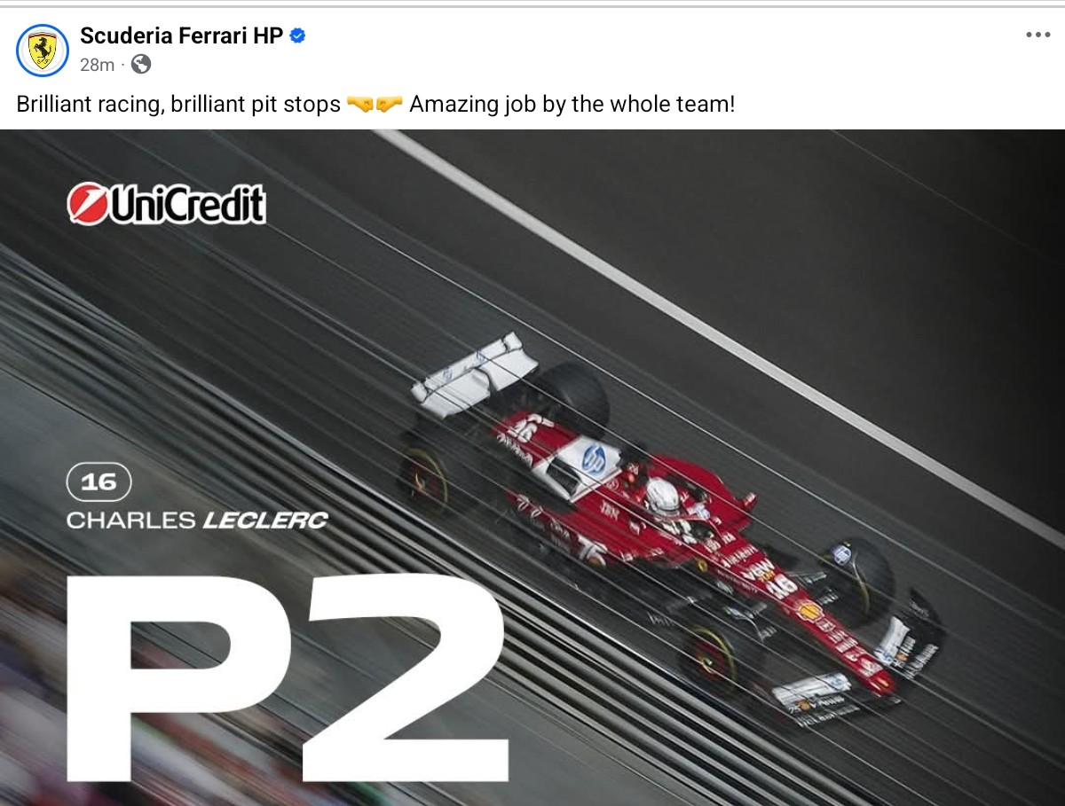Open the three-dot post options menu
Viewport: 1065px width, 806px height.
click(1037, 35)
